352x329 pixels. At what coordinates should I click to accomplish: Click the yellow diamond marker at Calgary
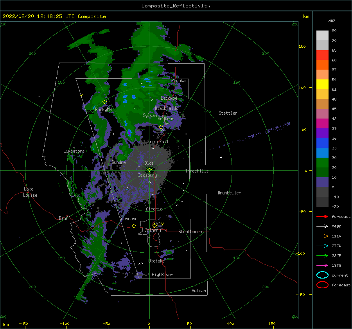click(x=154, y=225)
